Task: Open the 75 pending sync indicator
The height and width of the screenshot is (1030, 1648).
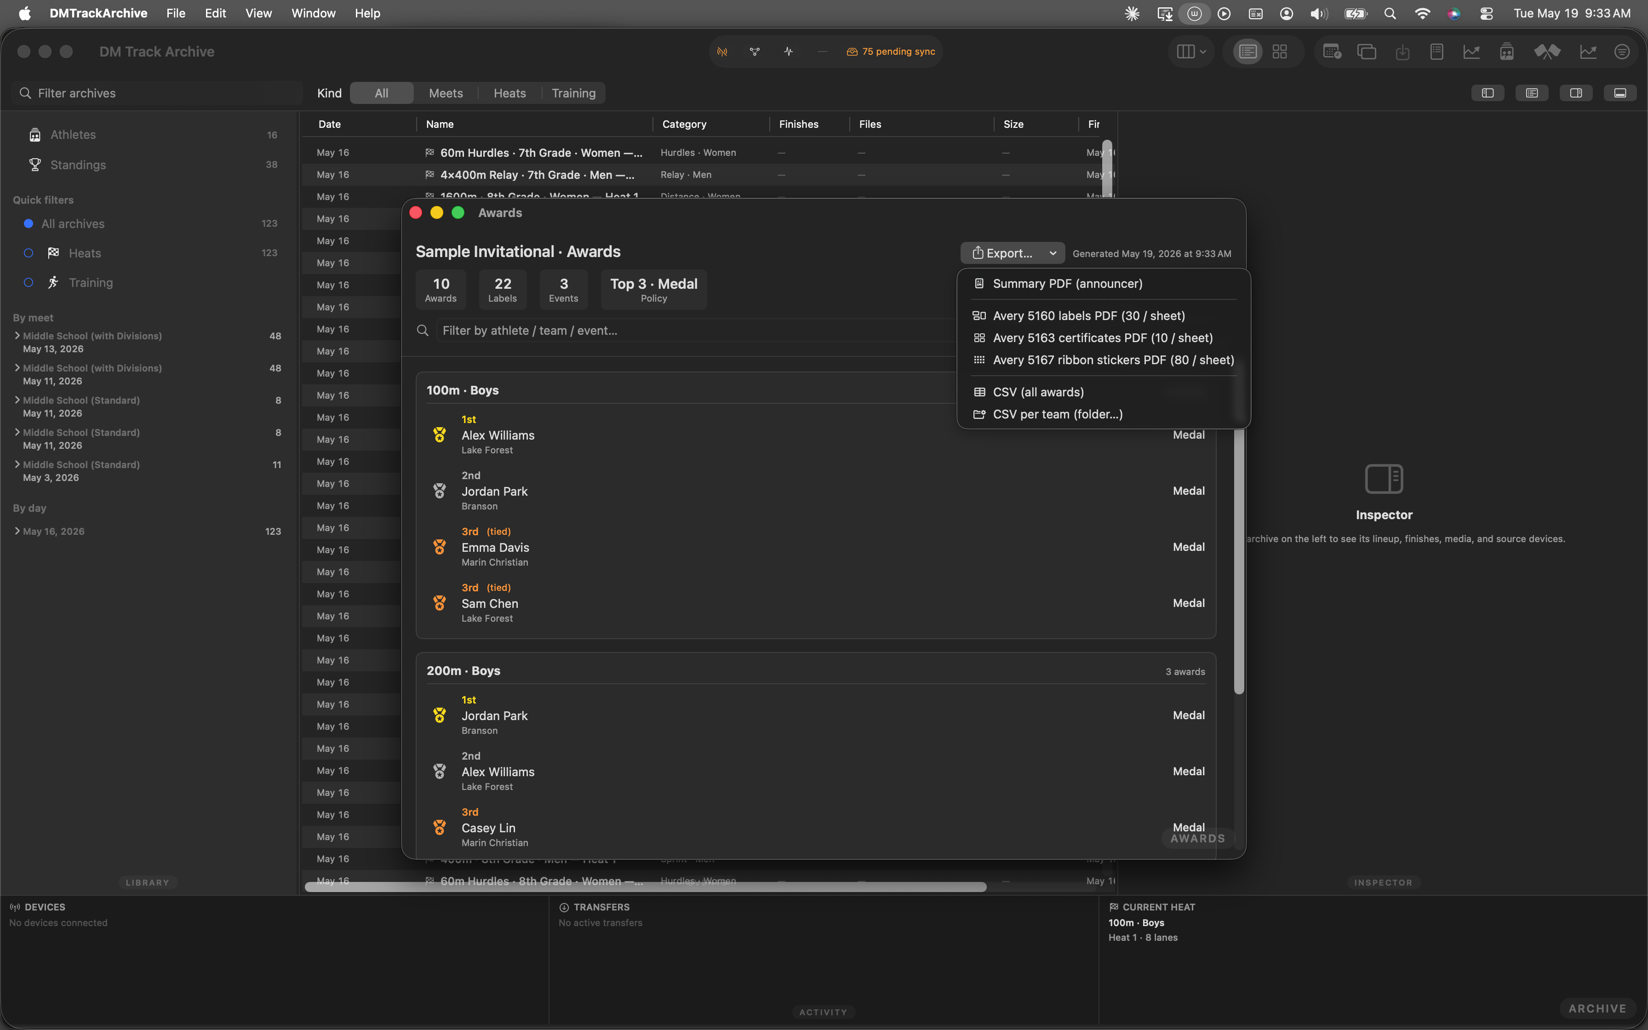Action: 891,52
